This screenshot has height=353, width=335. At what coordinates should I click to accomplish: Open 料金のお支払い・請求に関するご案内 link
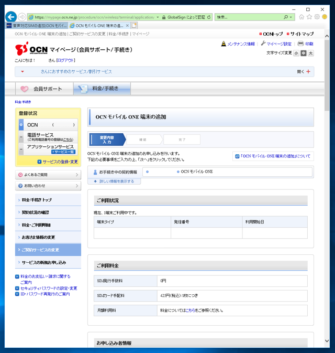tap(45, 279)
